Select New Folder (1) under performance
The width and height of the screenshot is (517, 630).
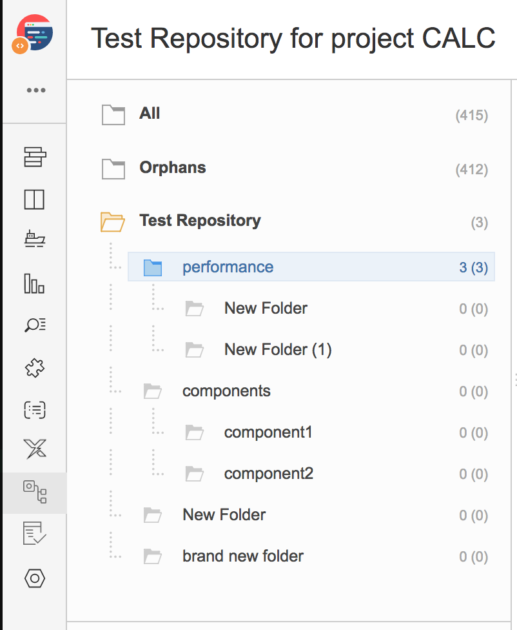click(x=278, y=350)
